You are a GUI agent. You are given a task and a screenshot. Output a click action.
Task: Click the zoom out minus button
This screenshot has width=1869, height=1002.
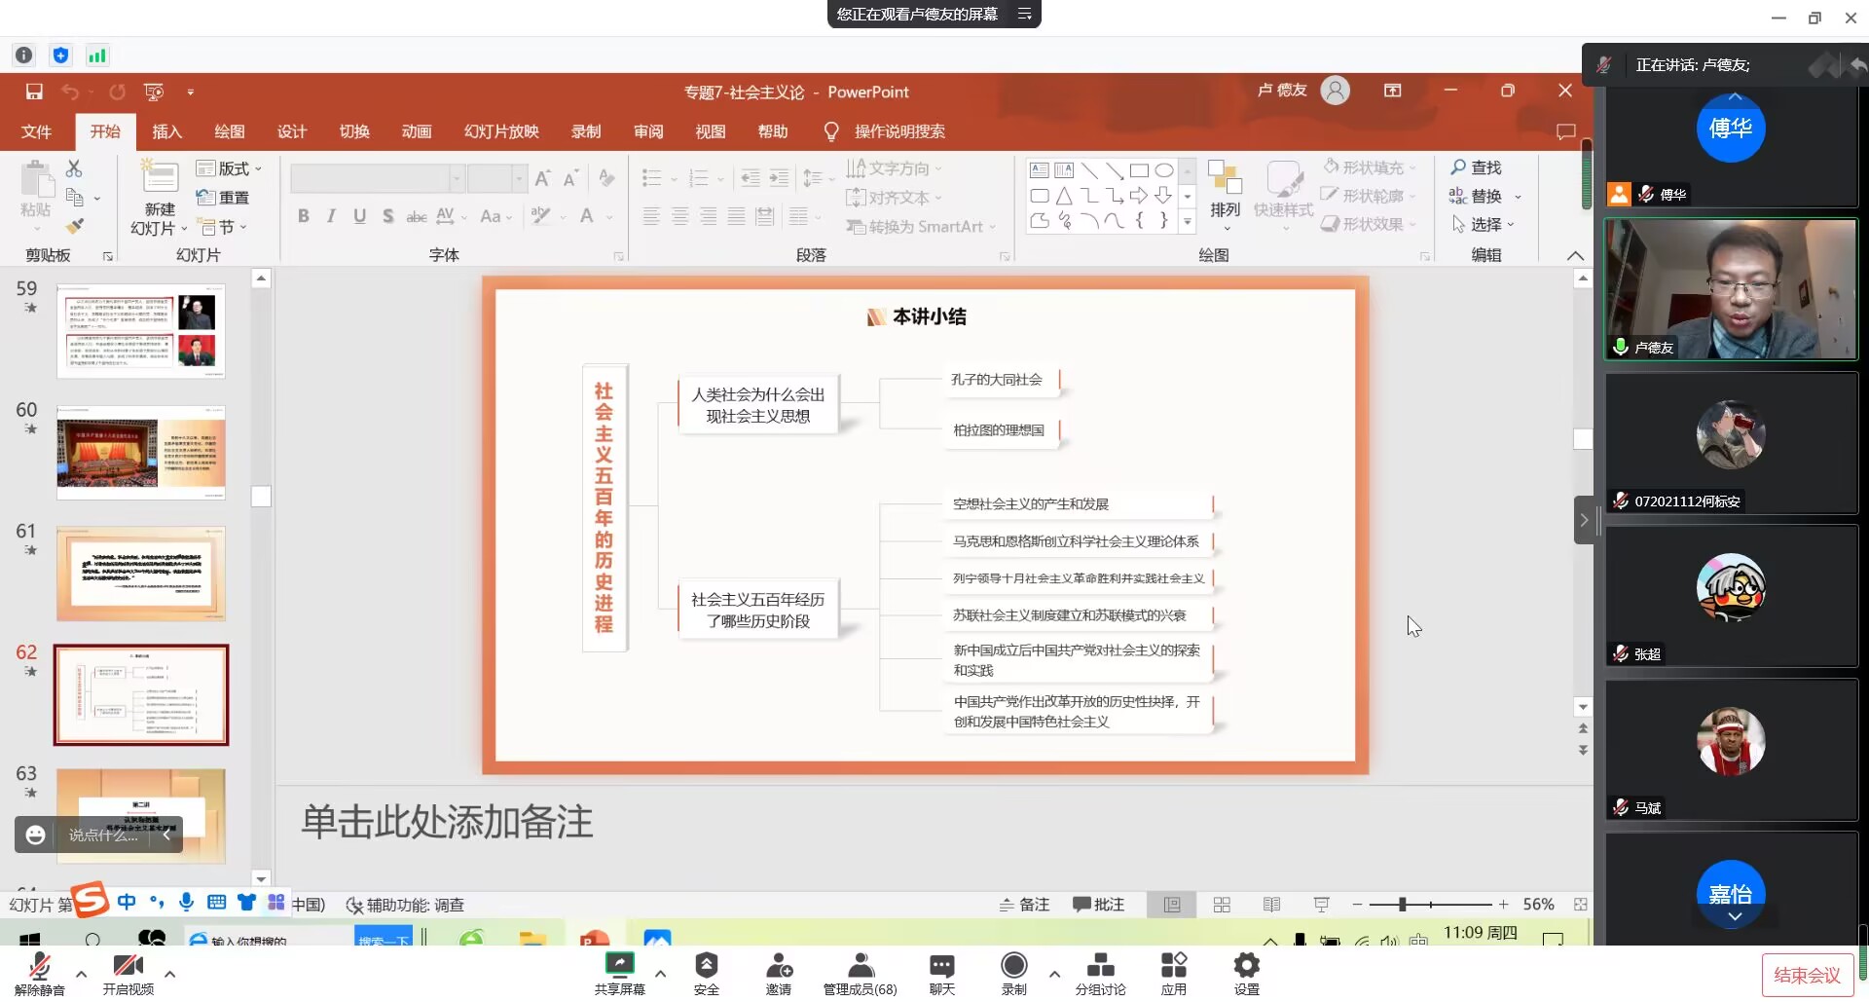point(1357,905)
